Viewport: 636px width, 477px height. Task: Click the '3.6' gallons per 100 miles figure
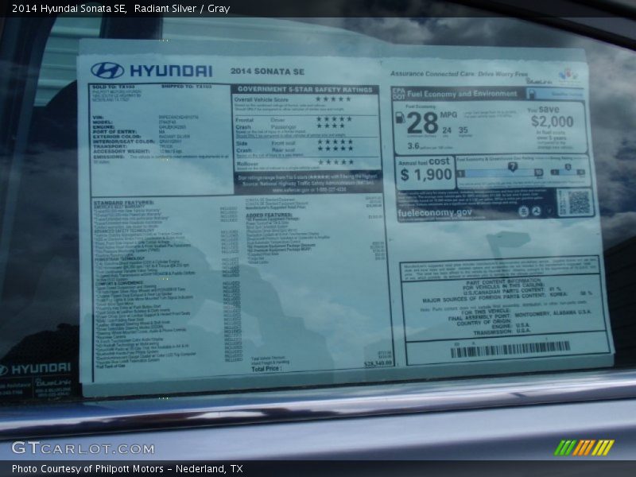coord(413,145)
